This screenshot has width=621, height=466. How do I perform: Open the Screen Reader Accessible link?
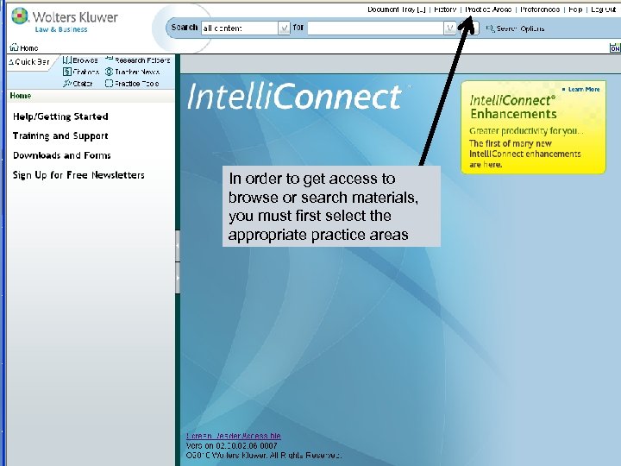234,436
